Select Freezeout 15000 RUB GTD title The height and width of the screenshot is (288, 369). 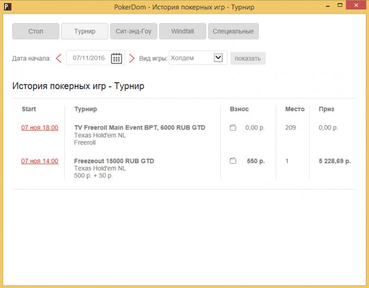[114, 161]
